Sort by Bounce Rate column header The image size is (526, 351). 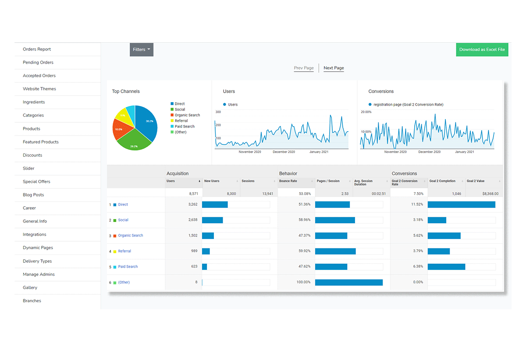click(x=288, y=181)
